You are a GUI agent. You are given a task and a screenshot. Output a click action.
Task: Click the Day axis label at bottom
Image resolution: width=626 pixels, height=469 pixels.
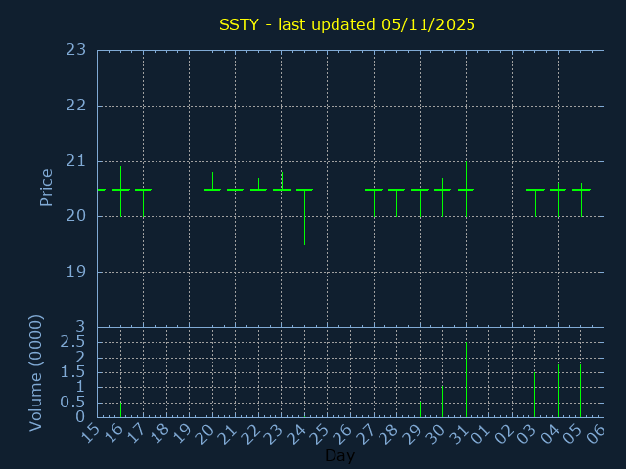(x=339, y=456)
